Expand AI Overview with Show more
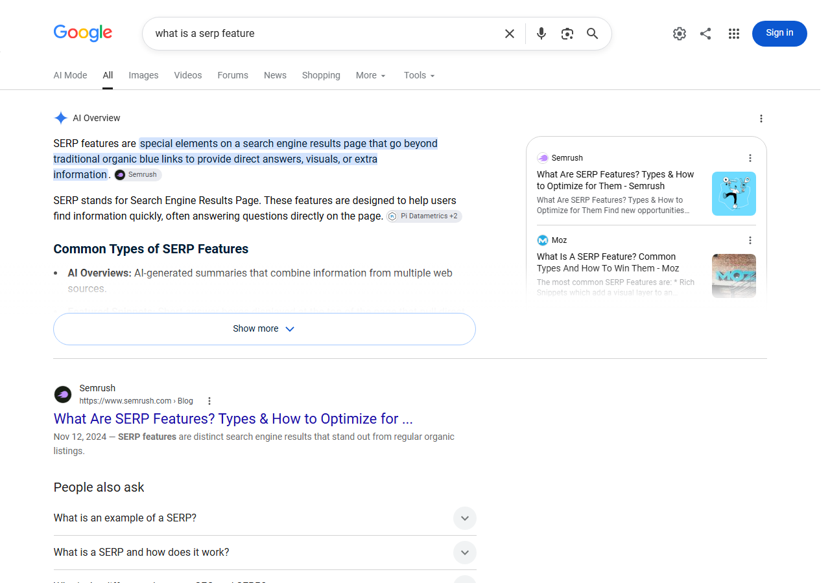The height and width of the screenshot is (583, 830). (265, 329)
